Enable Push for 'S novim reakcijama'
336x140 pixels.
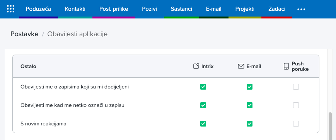click(x=296, y=123)
